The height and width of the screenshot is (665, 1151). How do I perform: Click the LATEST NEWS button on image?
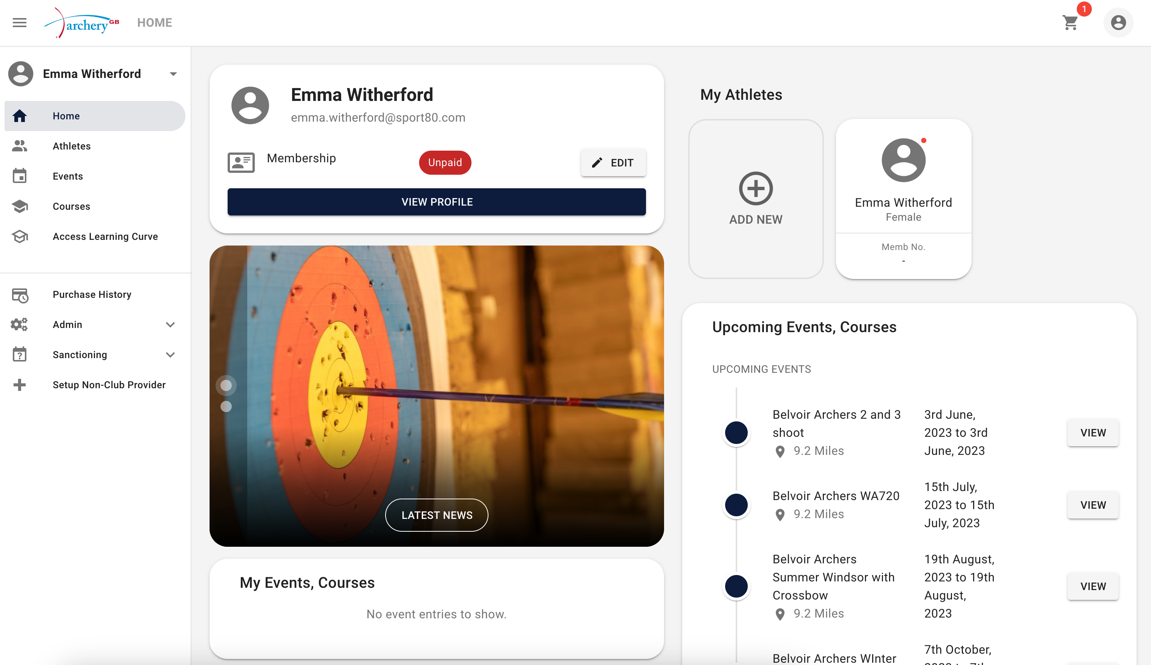point(437,515)
